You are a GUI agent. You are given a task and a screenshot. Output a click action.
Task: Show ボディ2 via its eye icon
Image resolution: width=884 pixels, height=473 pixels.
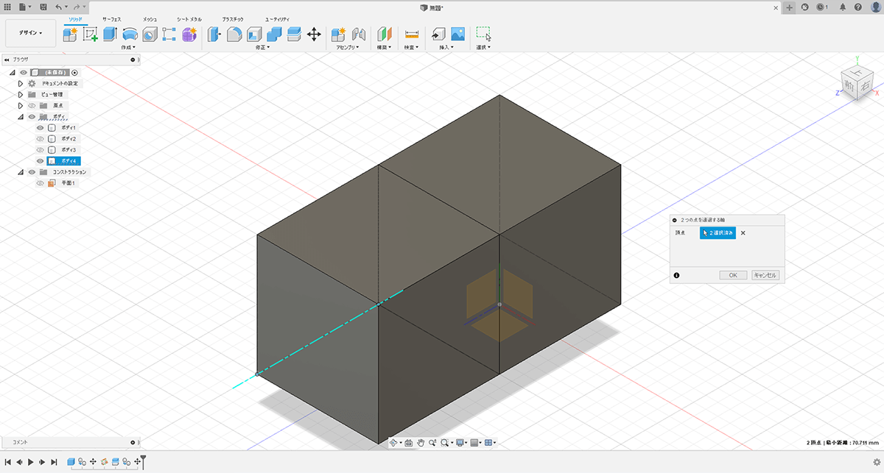[41, 139]
